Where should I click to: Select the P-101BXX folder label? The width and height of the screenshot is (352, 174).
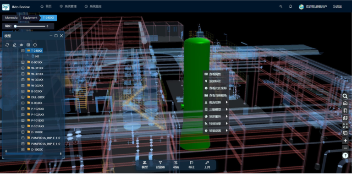[38, 120]
